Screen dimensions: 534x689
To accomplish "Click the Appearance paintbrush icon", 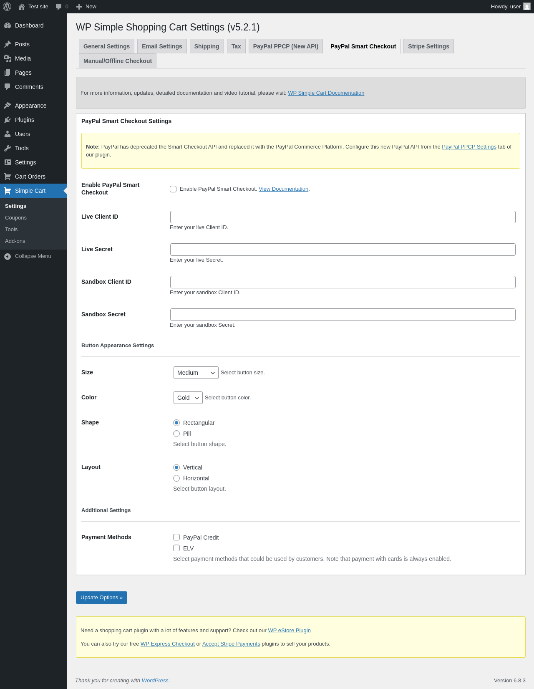I will [8, 106].
